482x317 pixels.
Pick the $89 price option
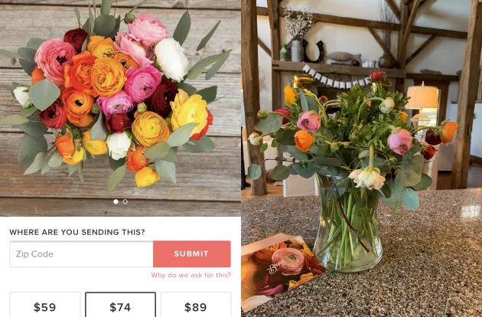click(x=196, y=305)
